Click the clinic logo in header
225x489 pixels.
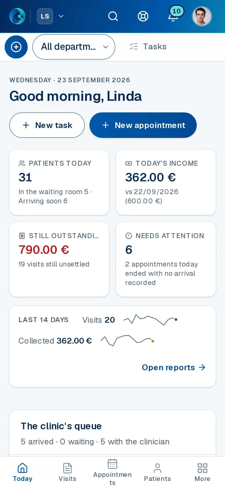pyautogui.click(x=17, y=16)
